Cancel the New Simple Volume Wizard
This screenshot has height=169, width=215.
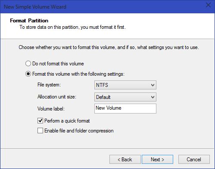194,159
